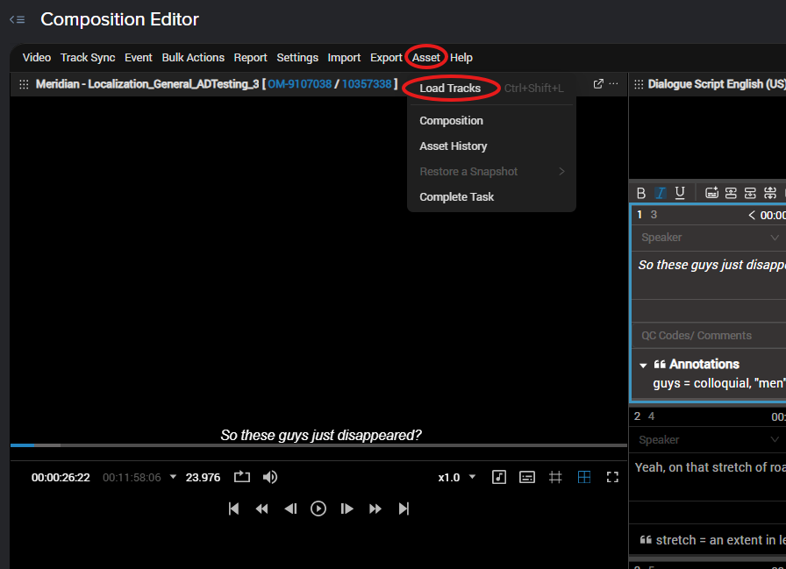Click the Asset menu
This screenshot has height=569, width=786.
(426, 58)
